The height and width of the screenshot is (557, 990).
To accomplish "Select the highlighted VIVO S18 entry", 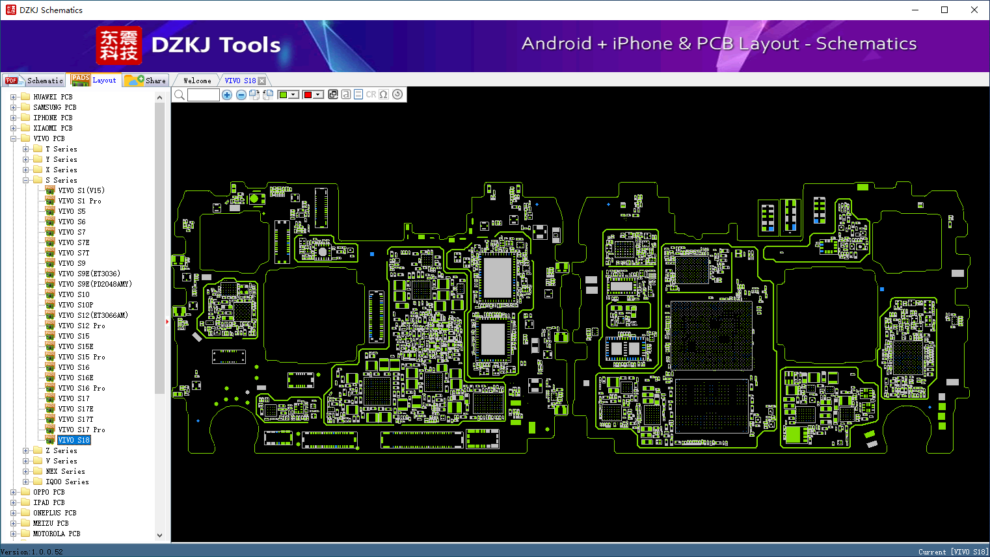I will (x=74, y=440).
